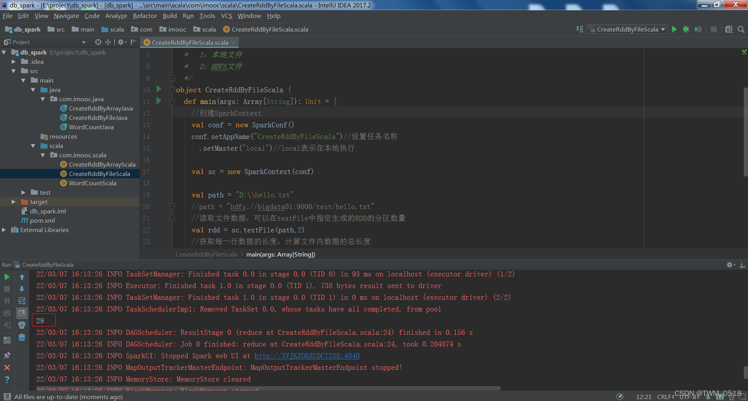Hide the Run tool window
This screenshot has height=401, width=748.
click(742, 265)
